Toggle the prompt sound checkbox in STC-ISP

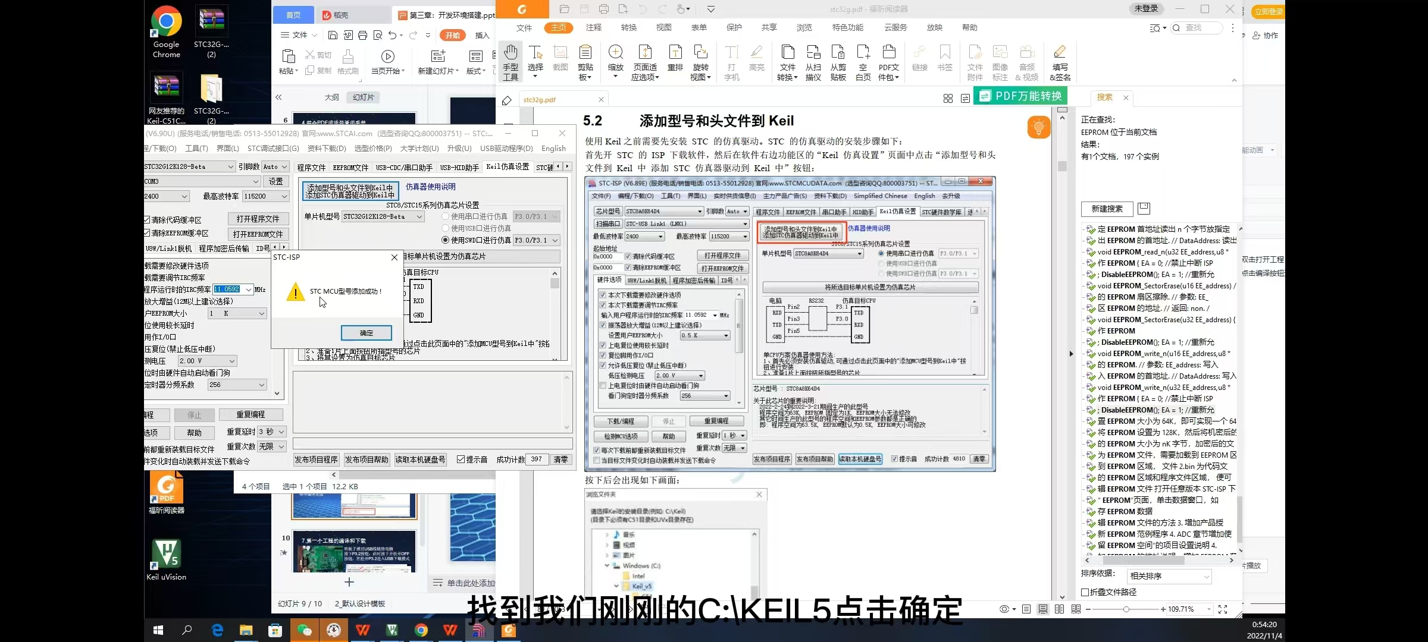tap(461, 460)
